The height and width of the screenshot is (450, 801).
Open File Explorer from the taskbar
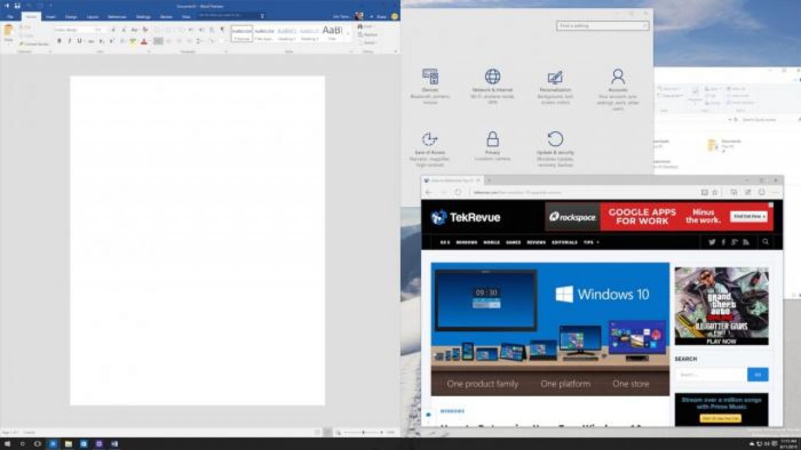pyautogui.click(x=68, y=445)
